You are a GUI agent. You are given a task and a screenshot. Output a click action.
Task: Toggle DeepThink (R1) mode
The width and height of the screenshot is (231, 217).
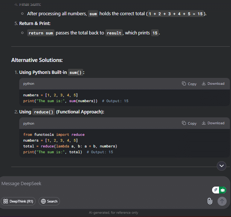18,201
